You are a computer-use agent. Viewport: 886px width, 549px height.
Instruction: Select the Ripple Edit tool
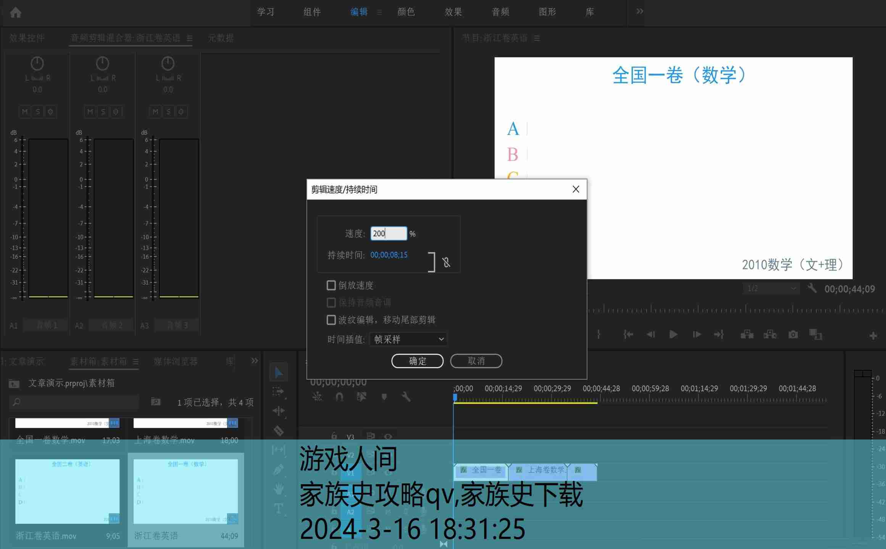pos(279,411)
